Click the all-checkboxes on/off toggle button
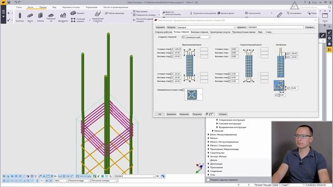Screen dimensions: 333x187 (210, 114)
